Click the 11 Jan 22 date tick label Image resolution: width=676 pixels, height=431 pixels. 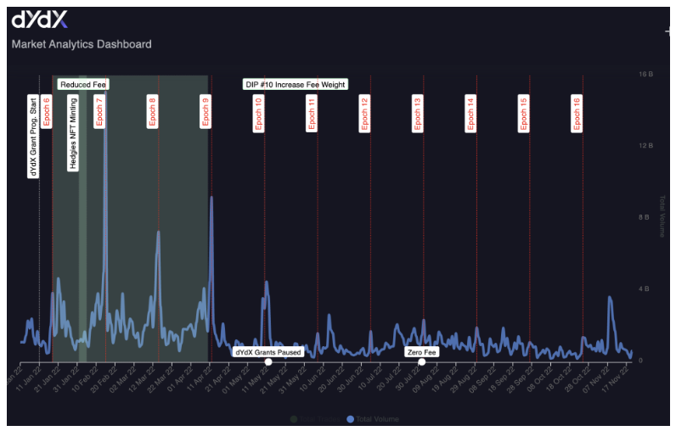30,379
